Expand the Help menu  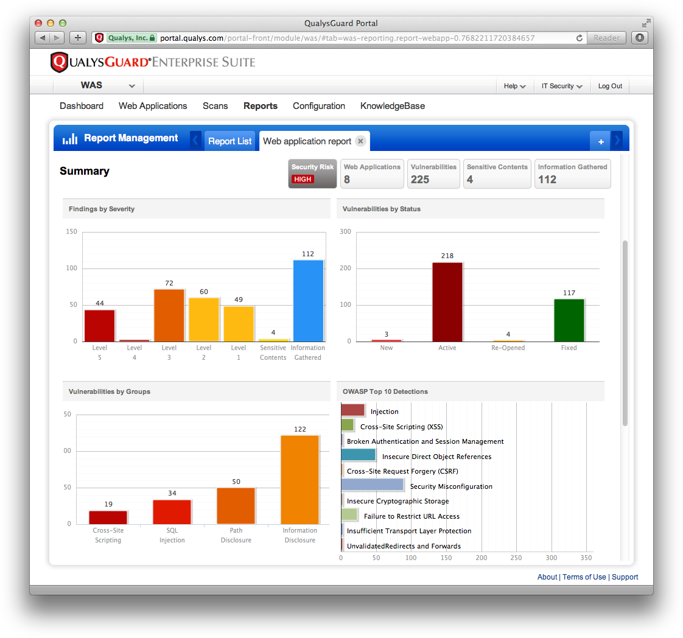(514, 86)
